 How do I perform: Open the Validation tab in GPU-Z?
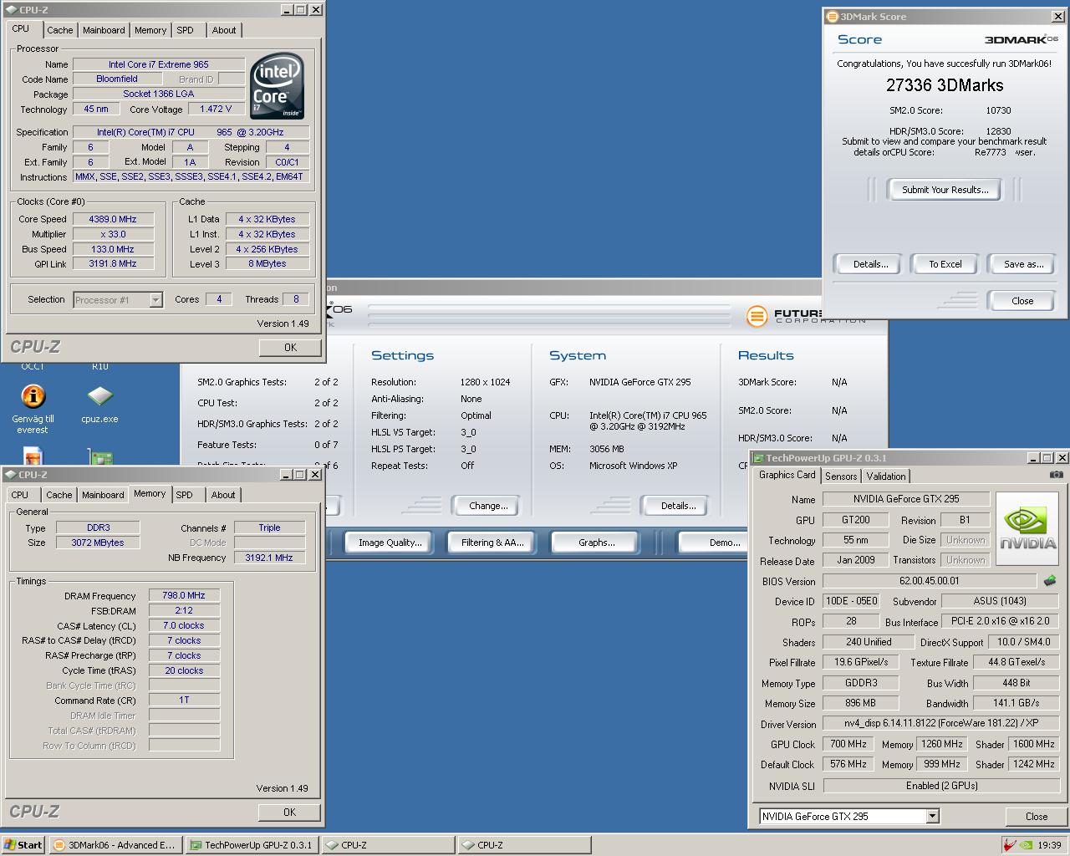[x=886, y=476]
